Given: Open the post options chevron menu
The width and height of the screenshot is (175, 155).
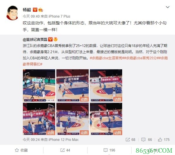Looking at the screenshot, I should coord(168,7).
